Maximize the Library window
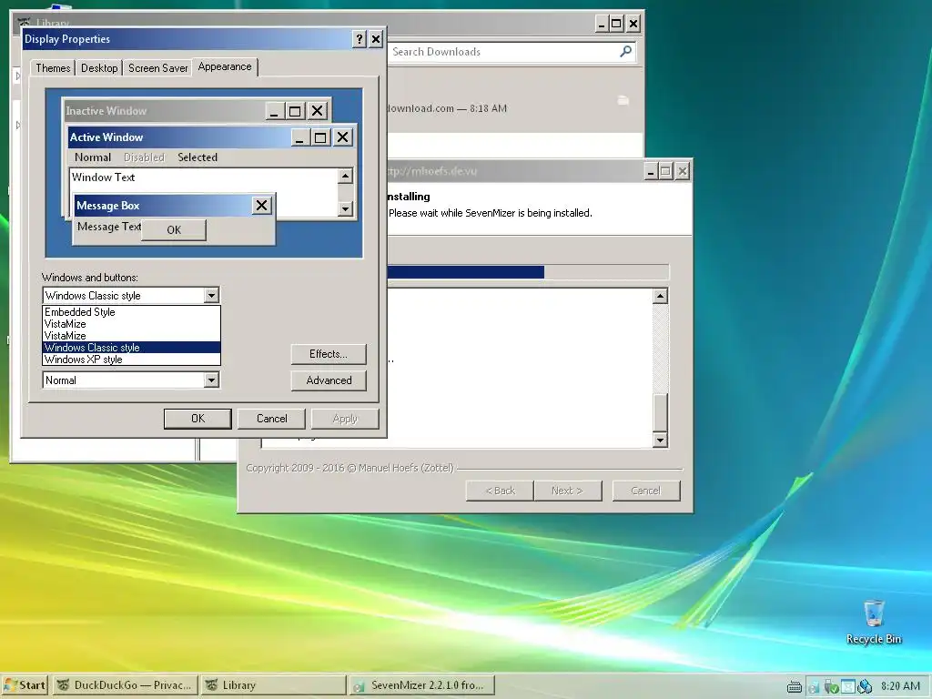The image size is (932, 699). (616, 24)
